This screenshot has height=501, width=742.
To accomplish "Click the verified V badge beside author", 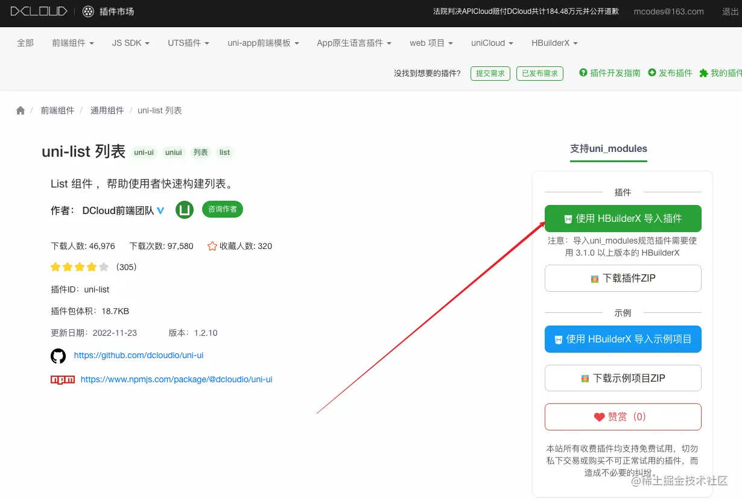I will pos(160,210).
